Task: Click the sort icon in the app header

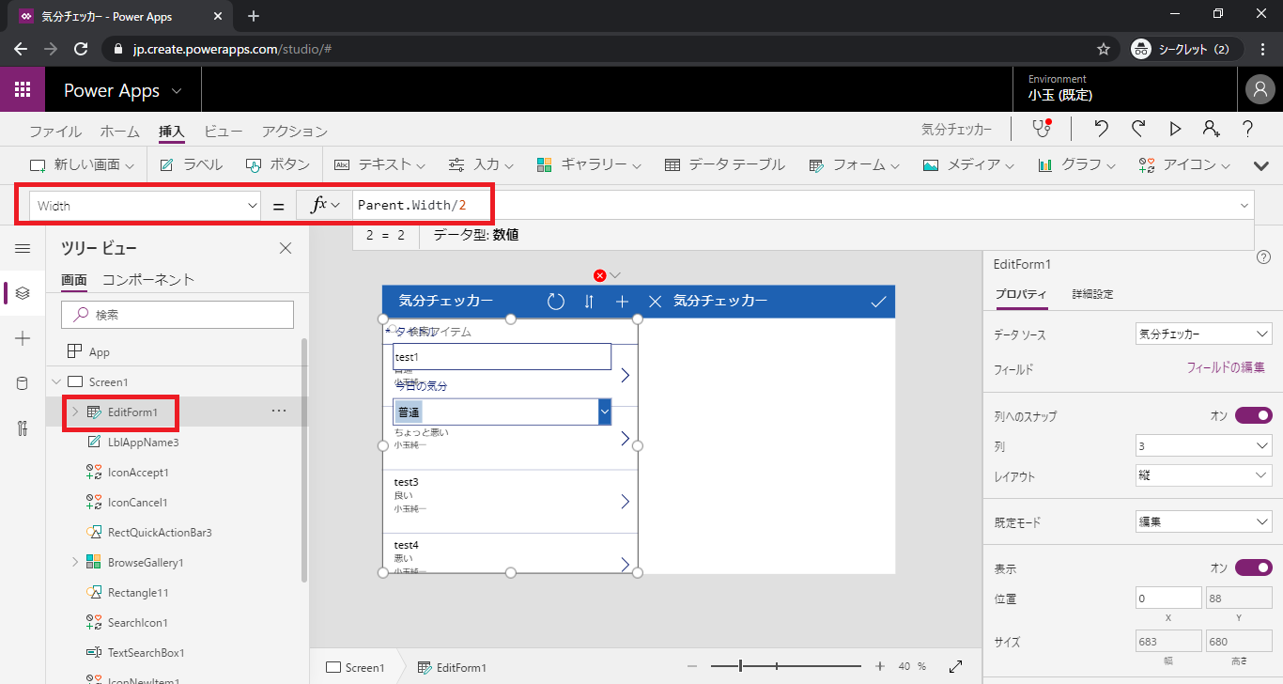Action: [x=589, y=302]
